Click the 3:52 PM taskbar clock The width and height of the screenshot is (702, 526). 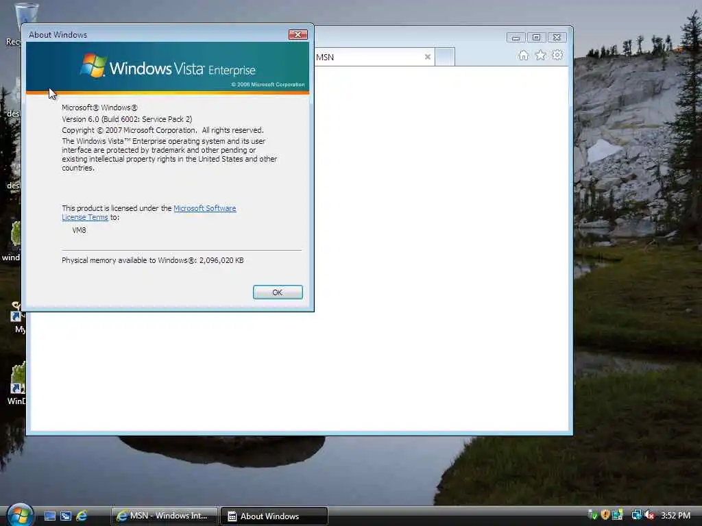tap(675, 515)
